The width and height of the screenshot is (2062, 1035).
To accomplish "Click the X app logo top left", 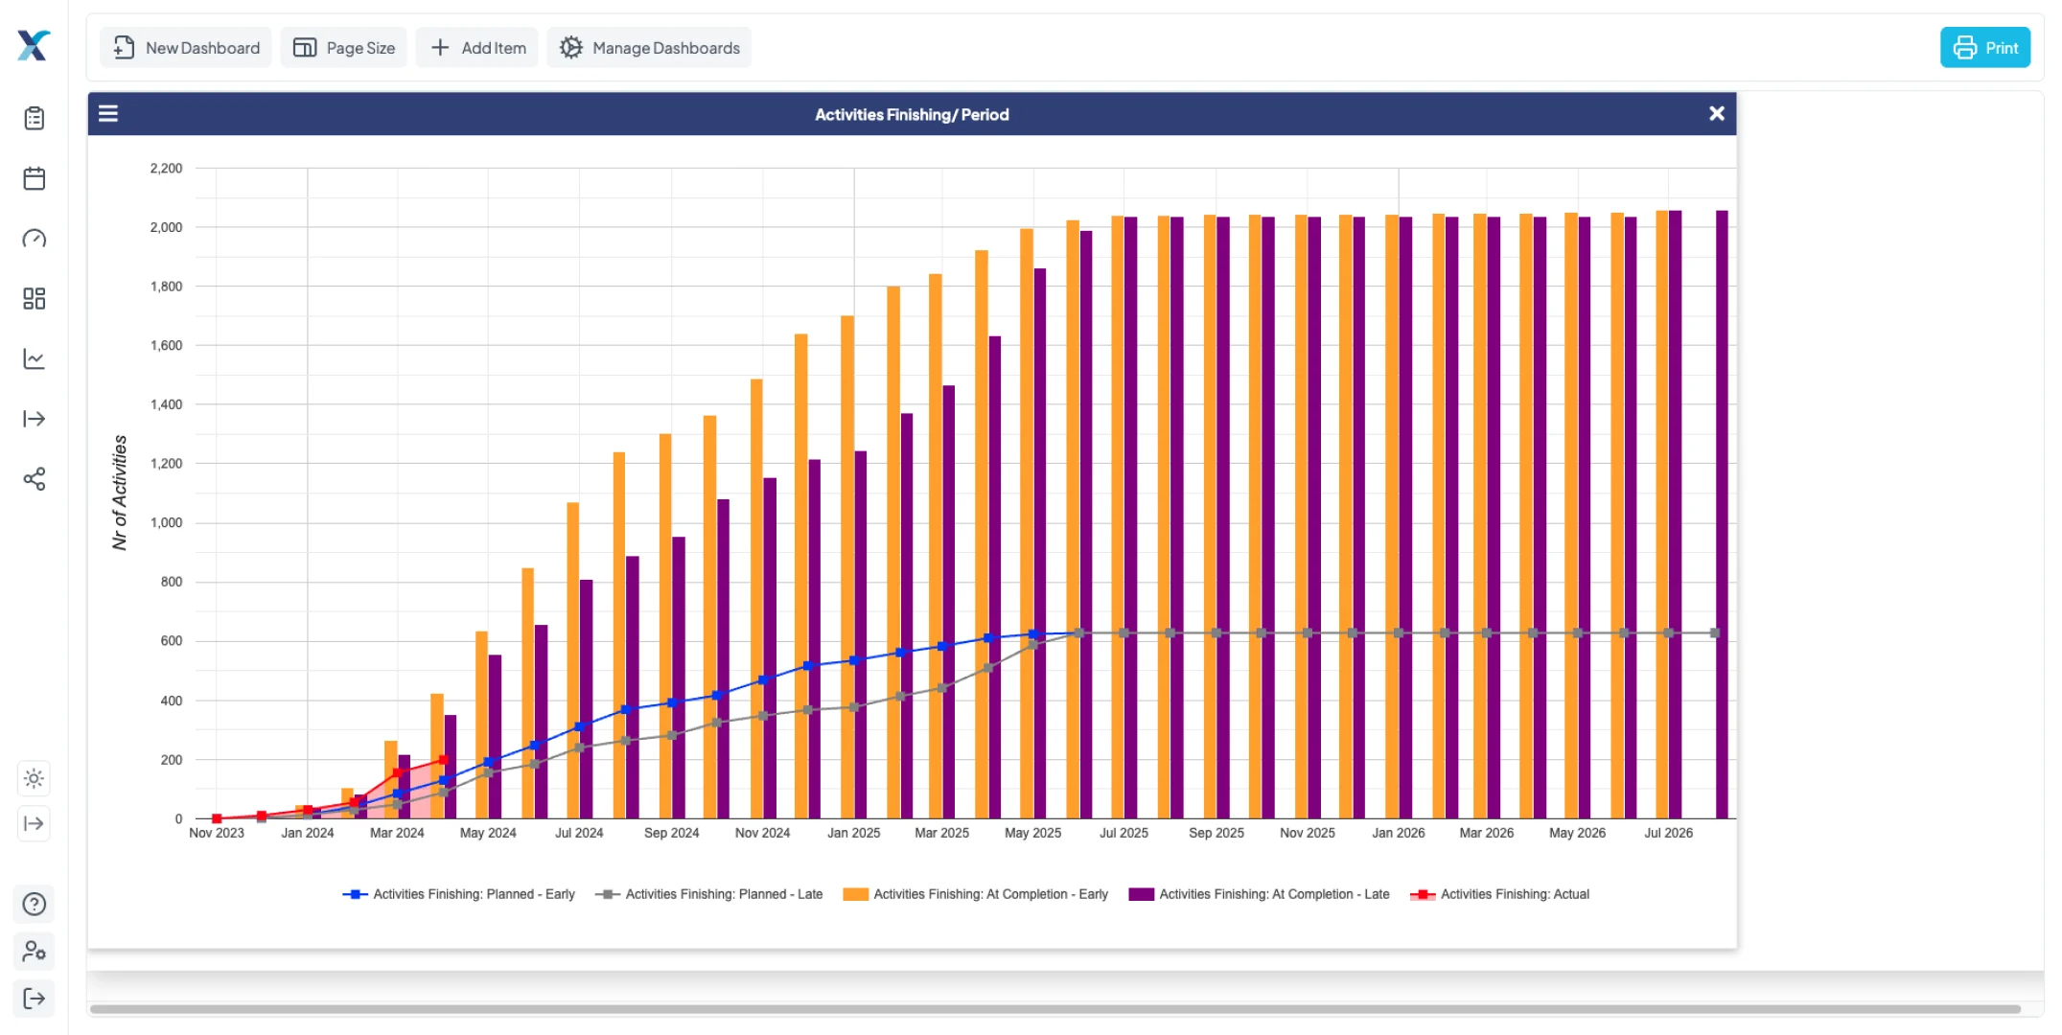I will point(35,45).
